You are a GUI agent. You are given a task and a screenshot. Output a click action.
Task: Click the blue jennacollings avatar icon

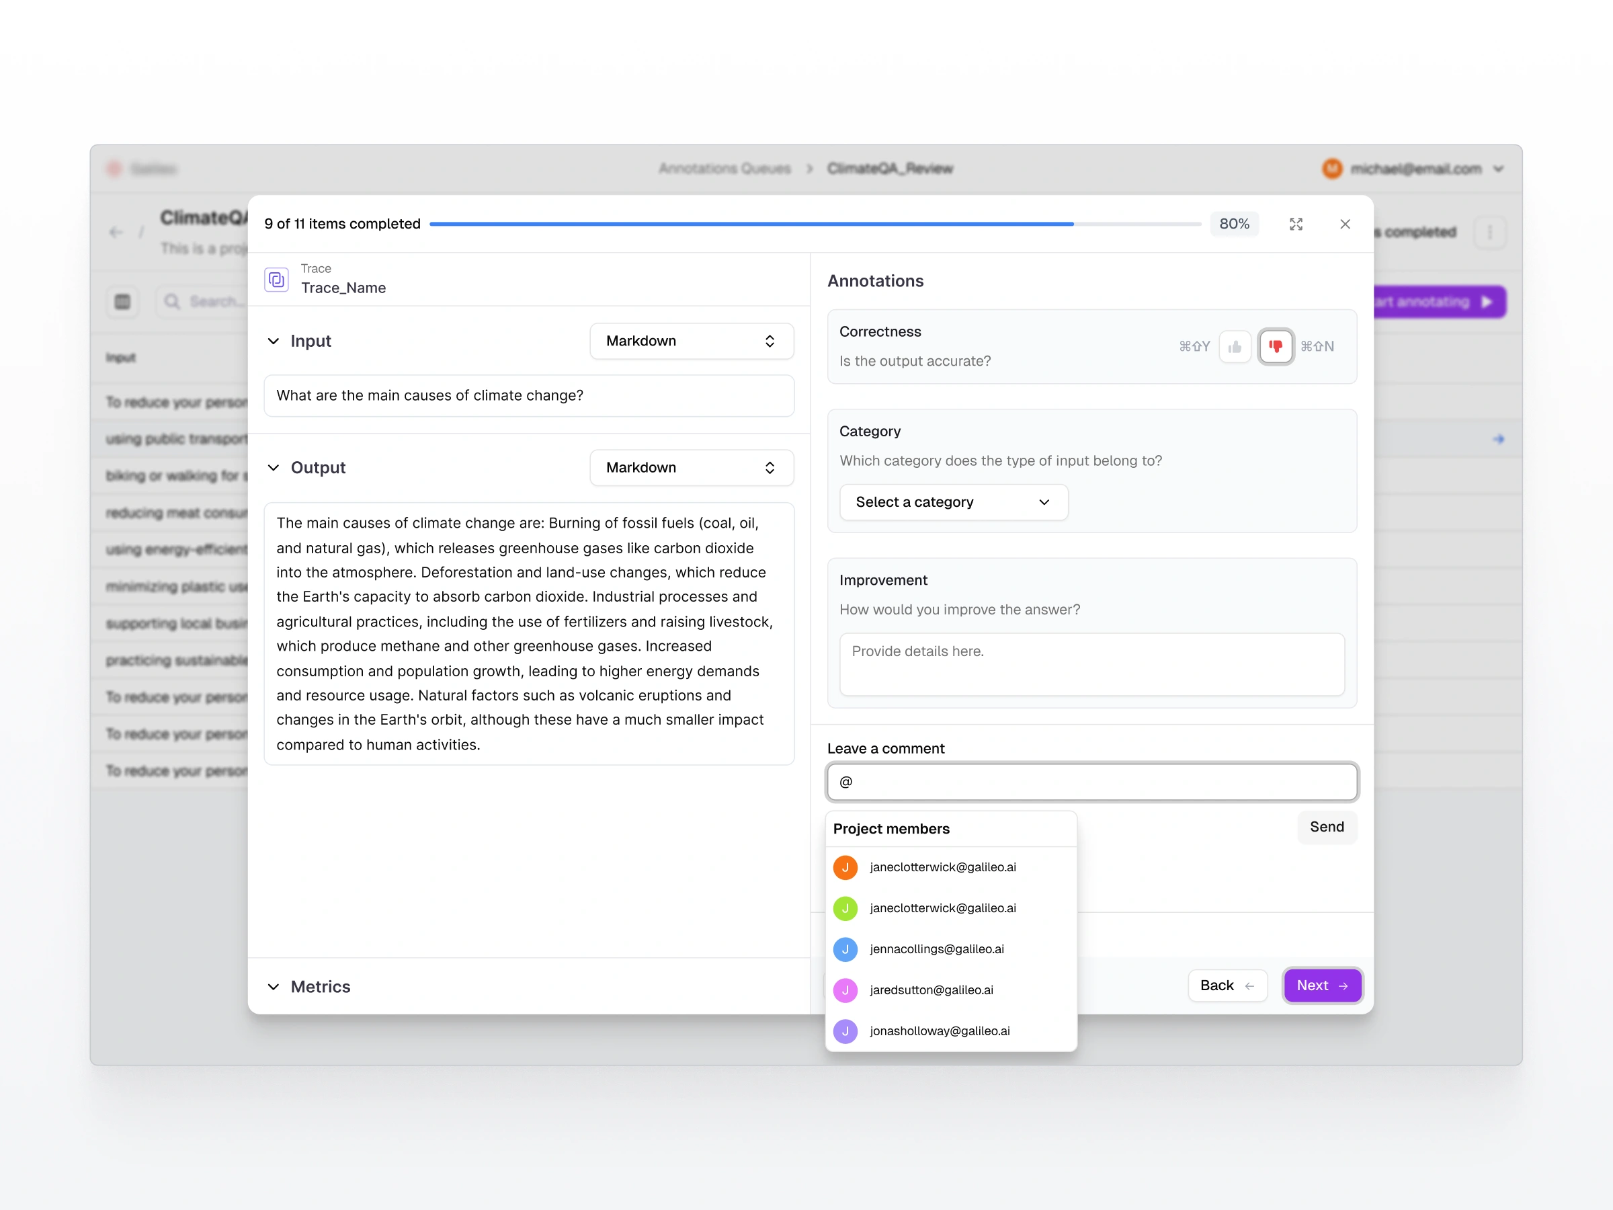pos(845,949)
